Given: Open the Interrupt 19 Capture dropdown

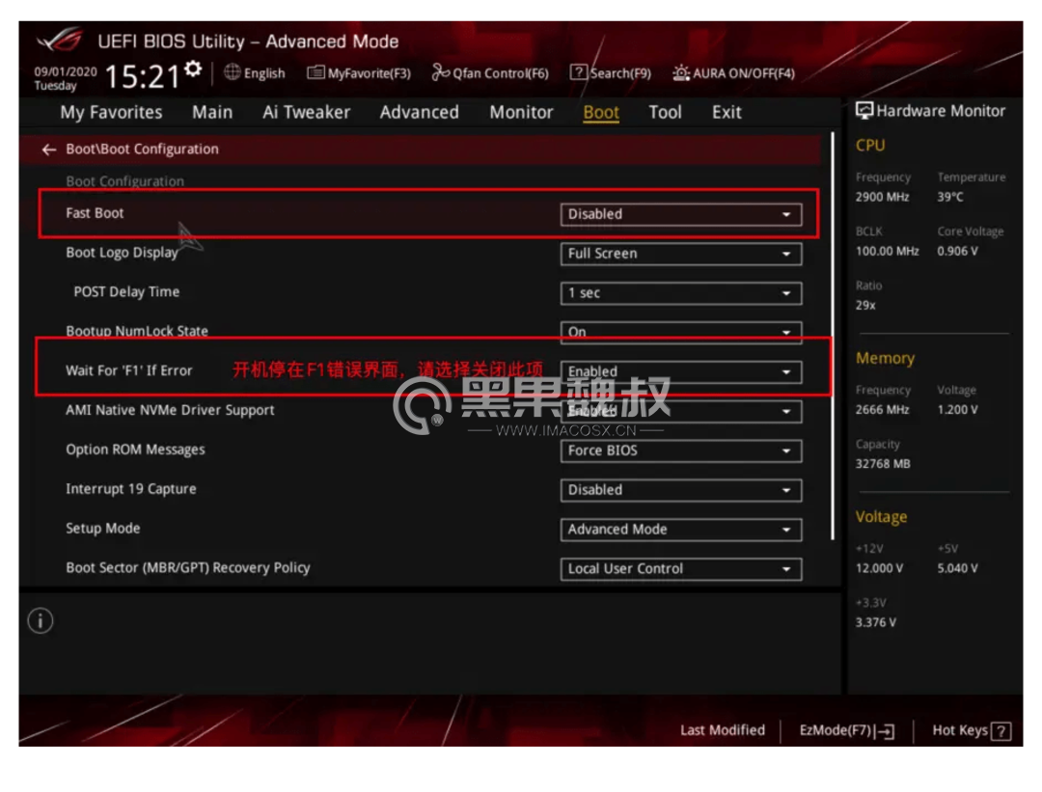Looking at the screenshot, I should click(681, 490).
